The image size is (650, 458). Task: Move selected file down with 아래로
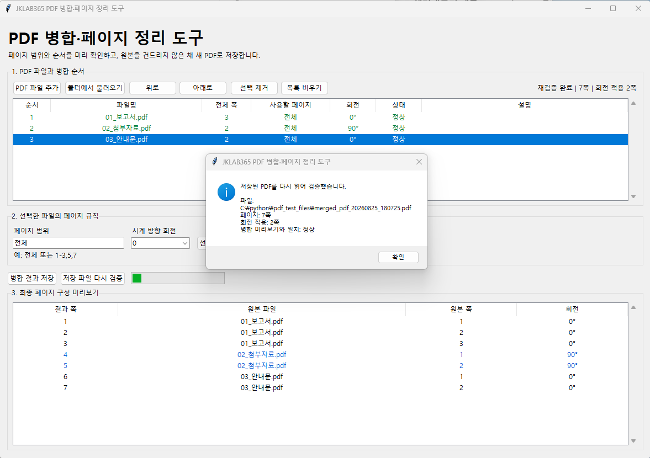[x=203, y=88]
